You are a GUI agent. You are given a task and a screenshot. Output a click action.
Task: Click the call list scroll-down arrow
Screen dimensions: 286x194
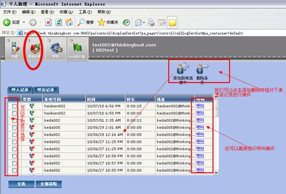coord(216,172)
